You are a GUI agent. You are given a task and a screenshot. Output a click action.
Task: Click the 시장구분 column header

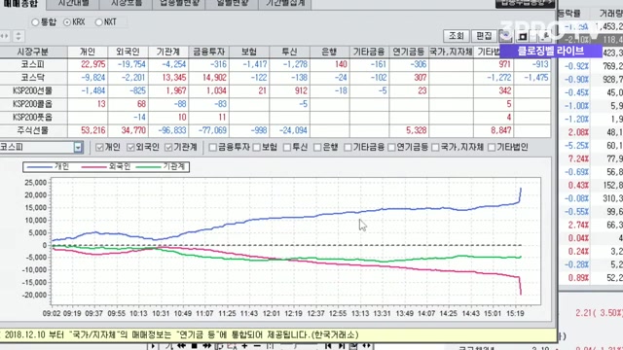33,52
